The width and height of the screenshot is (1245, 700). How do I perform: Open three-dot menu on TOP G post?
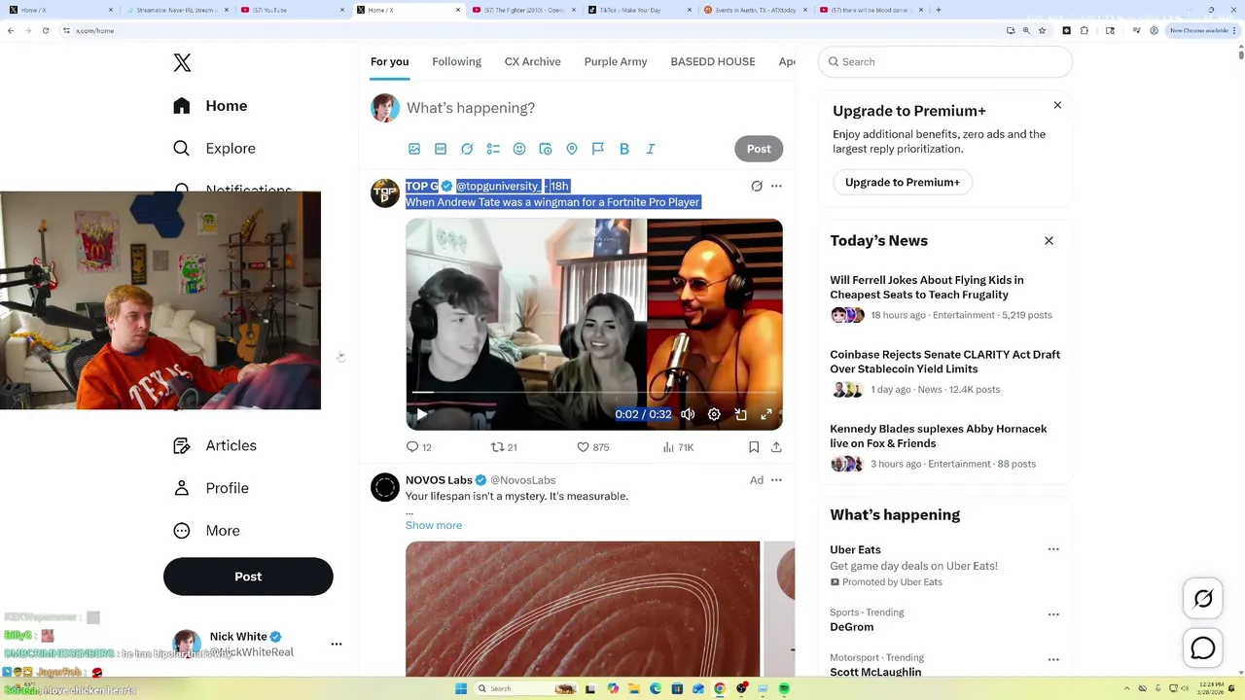[776, 186]
